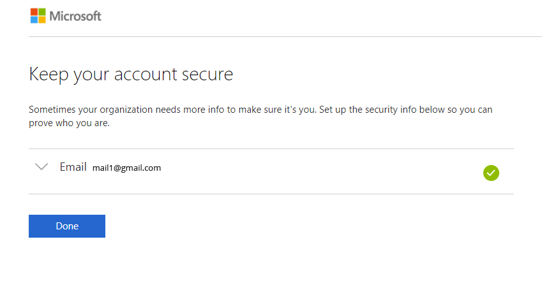Viewport: 542px width, 295px height.
Task: Click 'prove who you are' text line
Action: pyautogui.click(x=70, y=123)
